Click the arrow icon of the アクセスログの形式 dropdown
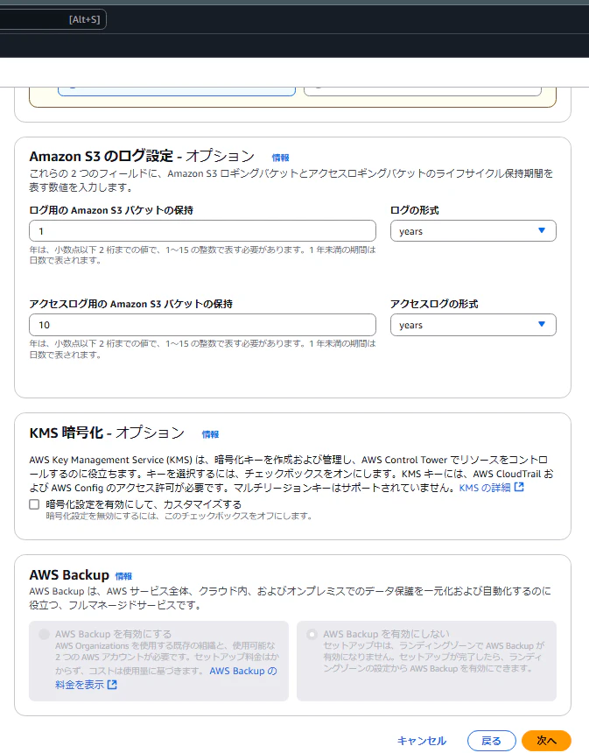 tap(542, 324)
